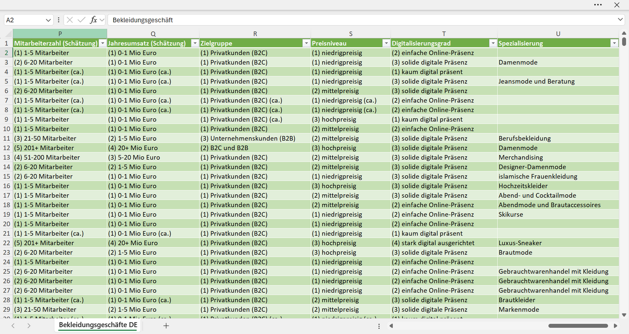Click the horizontal scrollbar right arrow
Image resolution: width=629 pixels, height=334 pixels.
615,326
